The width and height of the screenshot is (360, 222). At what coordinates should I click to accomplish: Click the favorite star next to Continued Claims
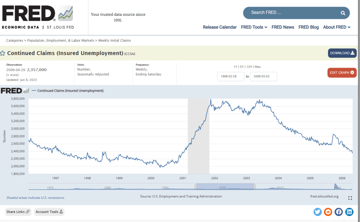click(x=3, y=53)
